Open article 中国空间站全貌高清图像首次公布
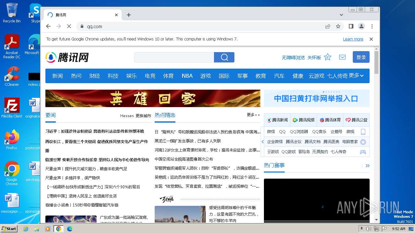415x233 pixels. [x=184, y=159]
